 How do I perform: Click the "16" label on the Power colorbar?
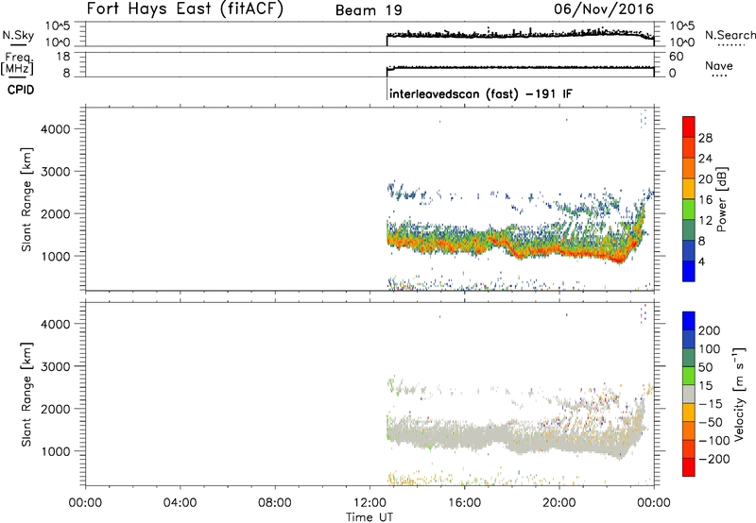tap(705, 200)
